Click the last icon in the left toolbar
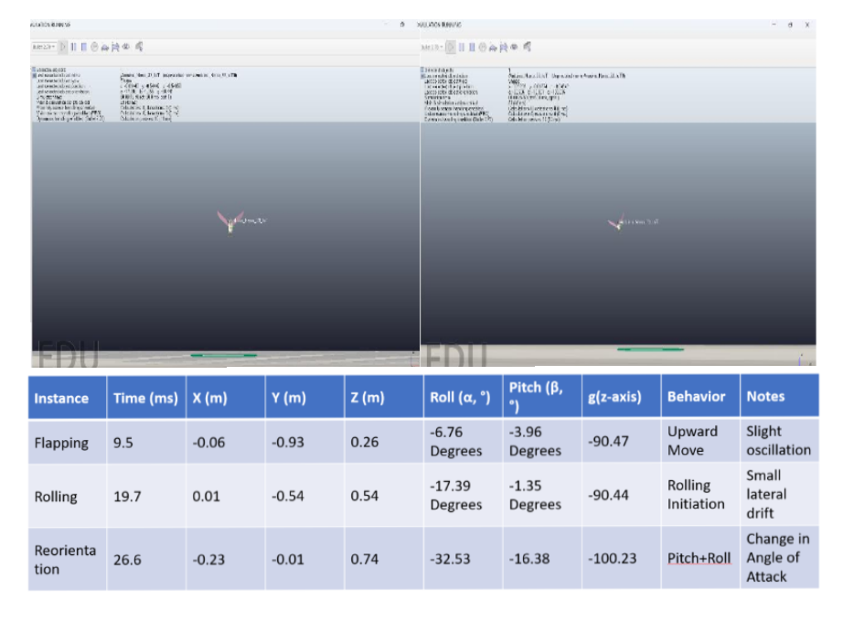 coord(139,47)
